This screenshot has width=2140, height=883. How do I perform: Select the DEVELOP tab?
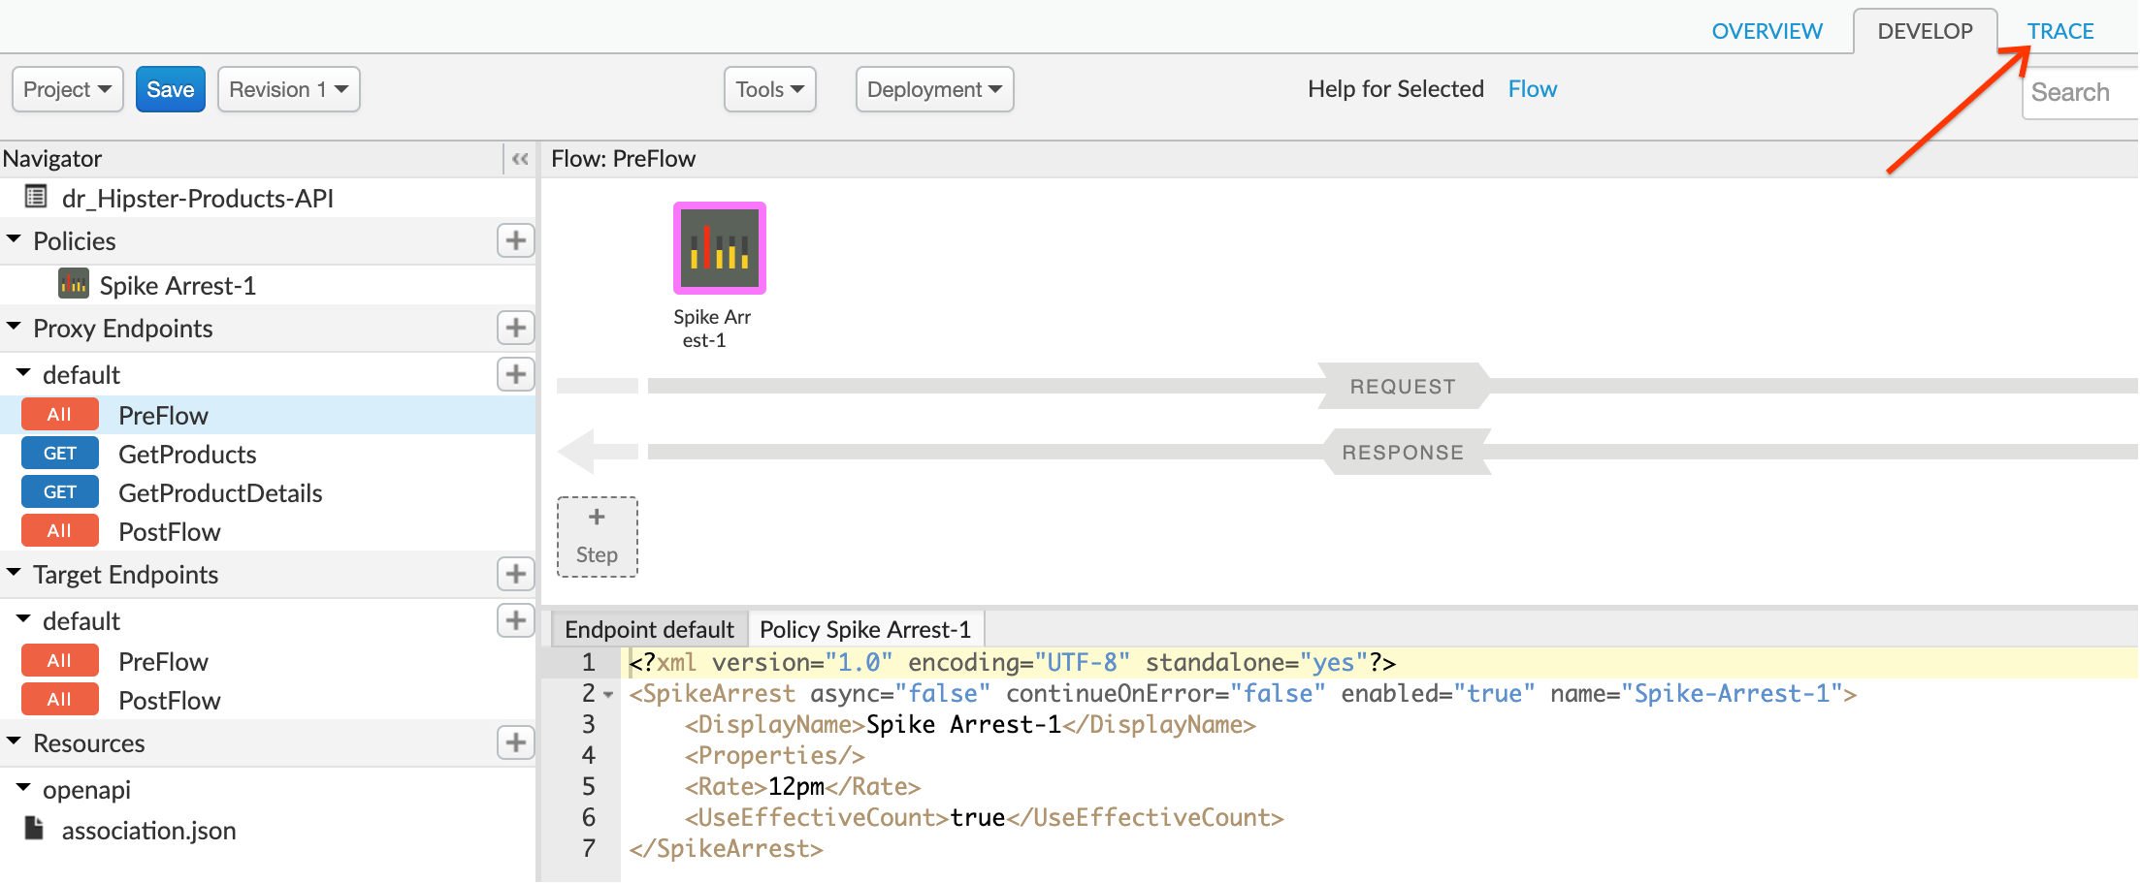[x=1925, y=31]
